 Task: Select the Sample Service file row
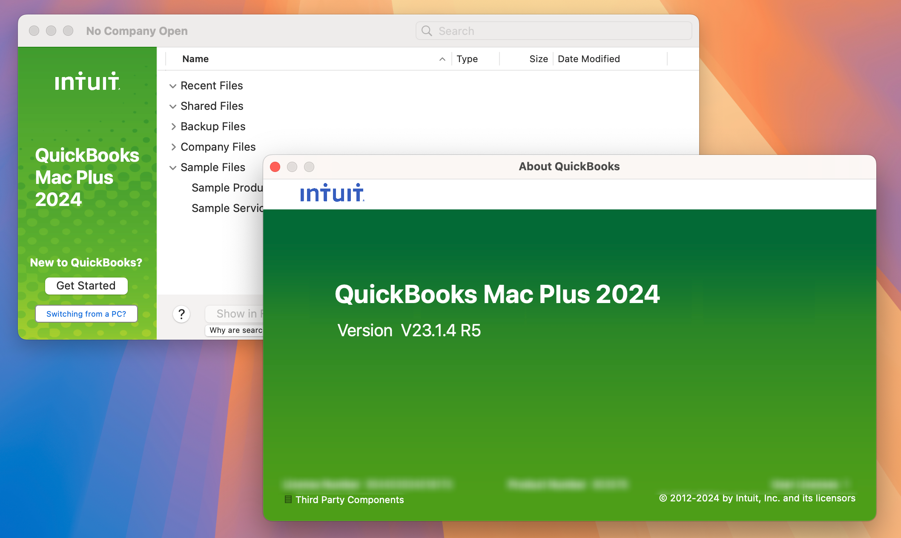pos(227,208)
